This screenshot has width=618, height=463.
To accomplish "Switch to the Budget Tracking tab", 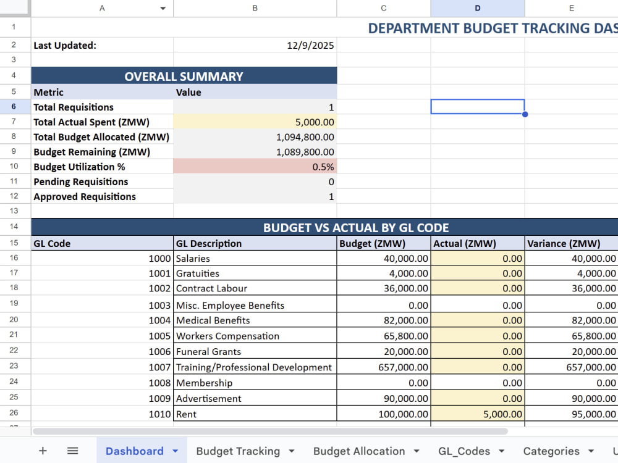I will pos(238,451).
